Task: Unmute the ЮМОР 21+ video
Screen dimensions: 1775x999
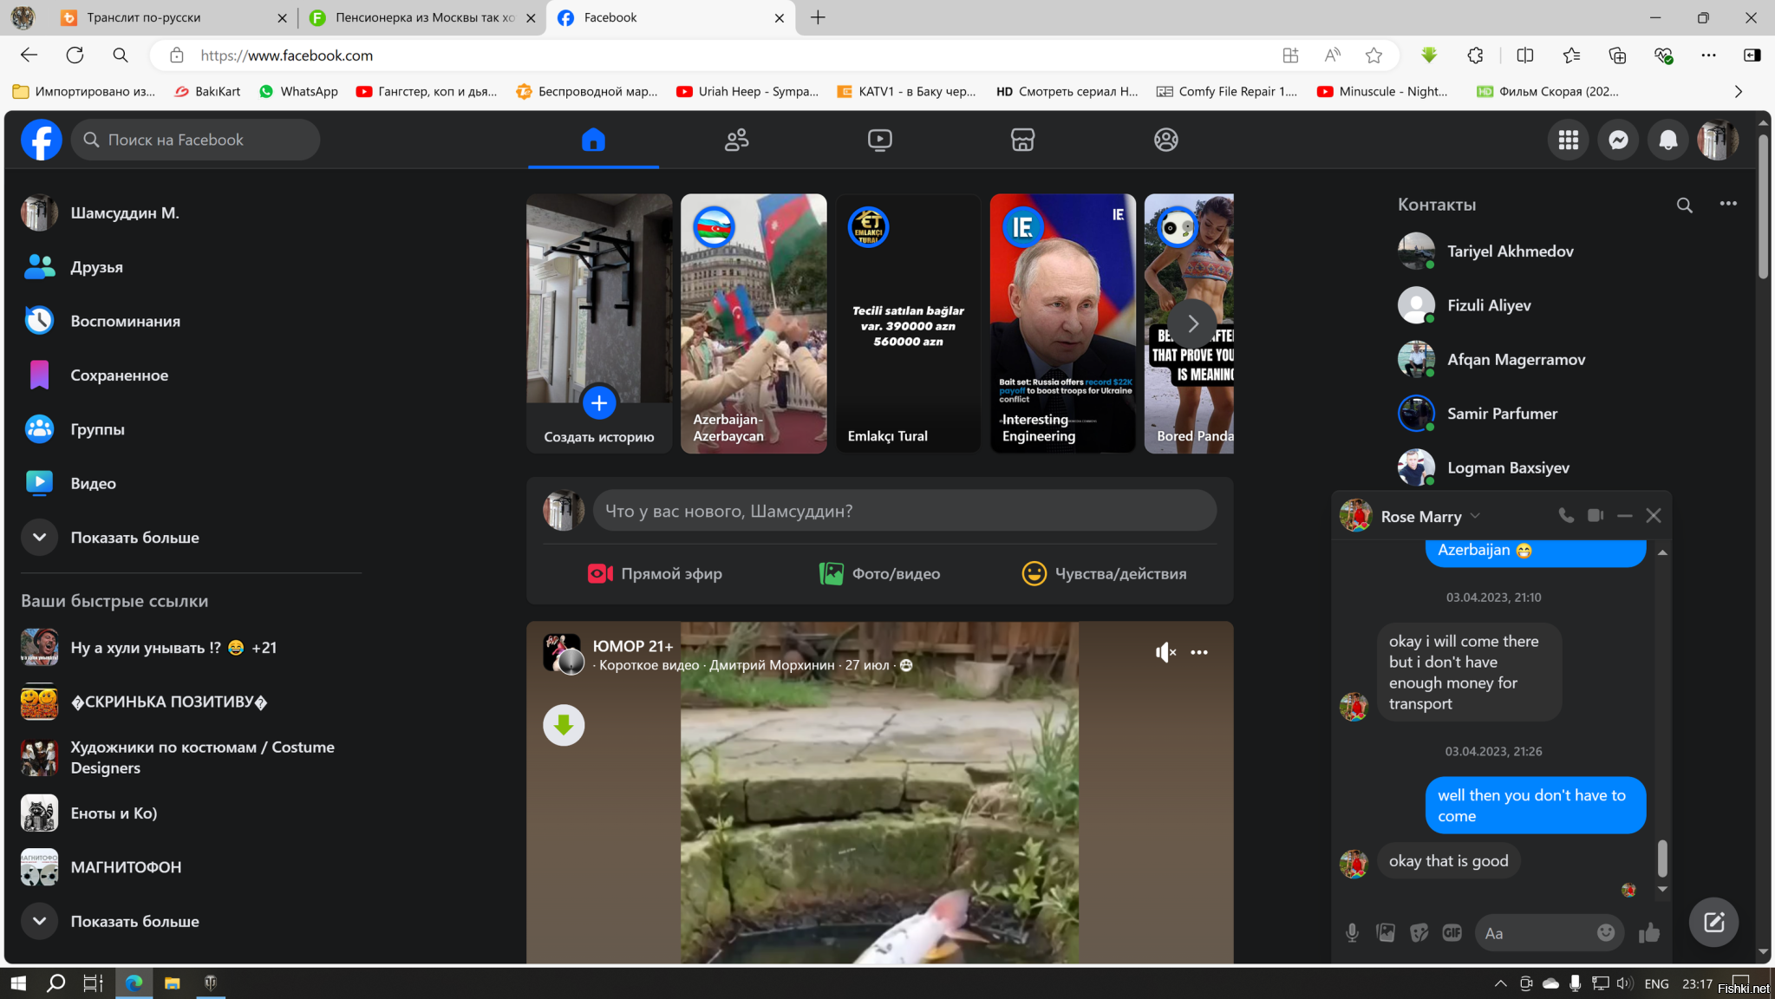Action: coord(1165,652)
